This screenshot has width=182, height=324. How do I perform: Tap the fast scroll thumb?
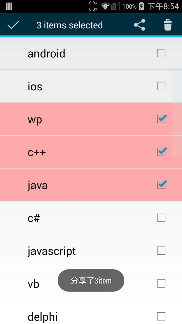point(177,112)
